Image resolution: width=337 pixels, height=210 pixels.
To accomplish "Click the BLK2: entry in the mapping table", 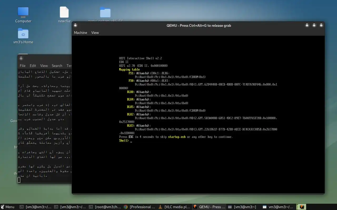I will point(131,114).
